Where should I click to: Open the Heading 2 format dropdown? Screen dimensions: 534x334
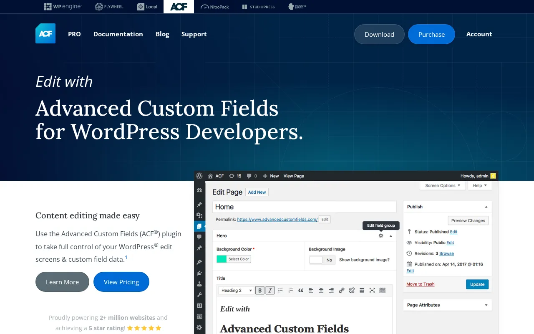237,290
